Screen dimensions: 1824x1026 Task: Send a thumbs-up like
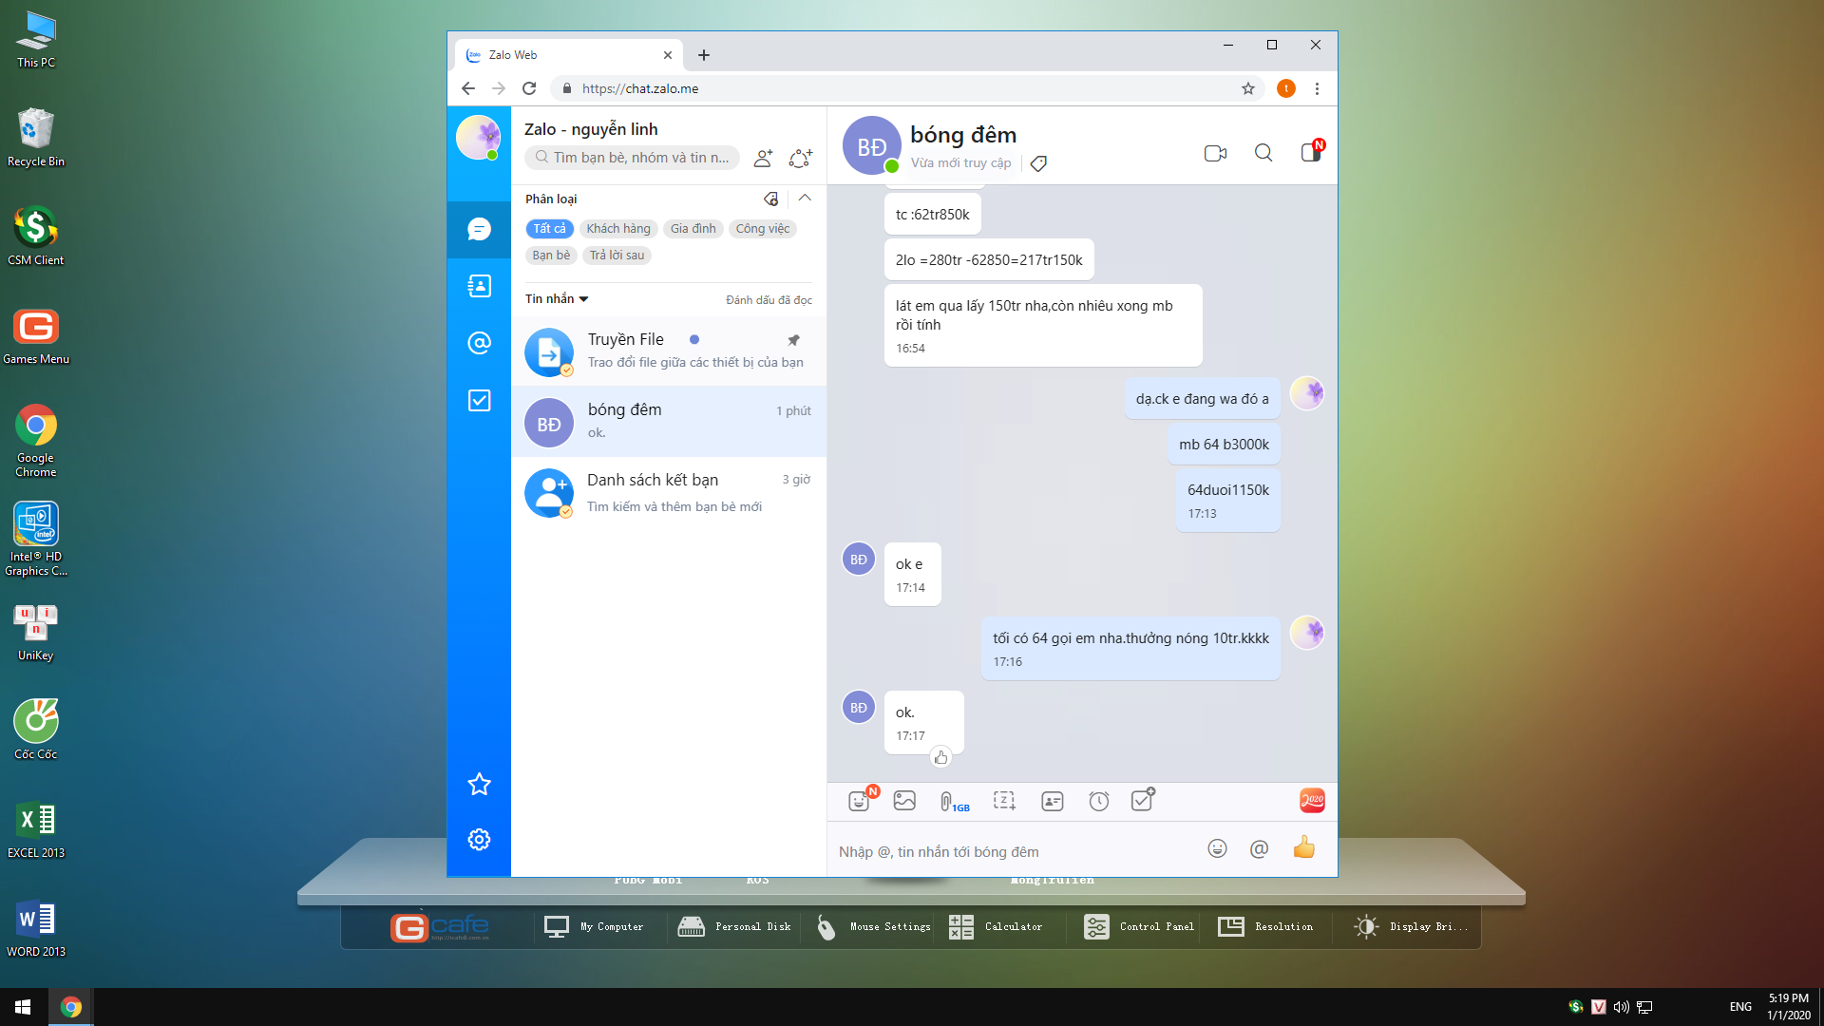[x=1304, y=848]
